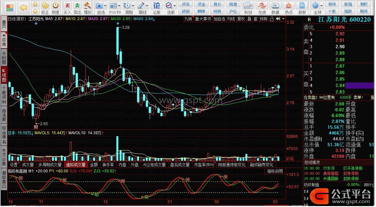This screenshot has height=207, width=376.
Task: Open the 数据 PE icon
Action: coord(275,5)
